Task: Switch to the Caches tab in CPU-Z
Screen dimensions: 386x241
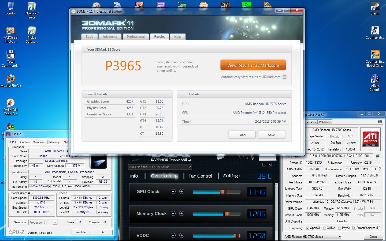Action: point(25,142)
